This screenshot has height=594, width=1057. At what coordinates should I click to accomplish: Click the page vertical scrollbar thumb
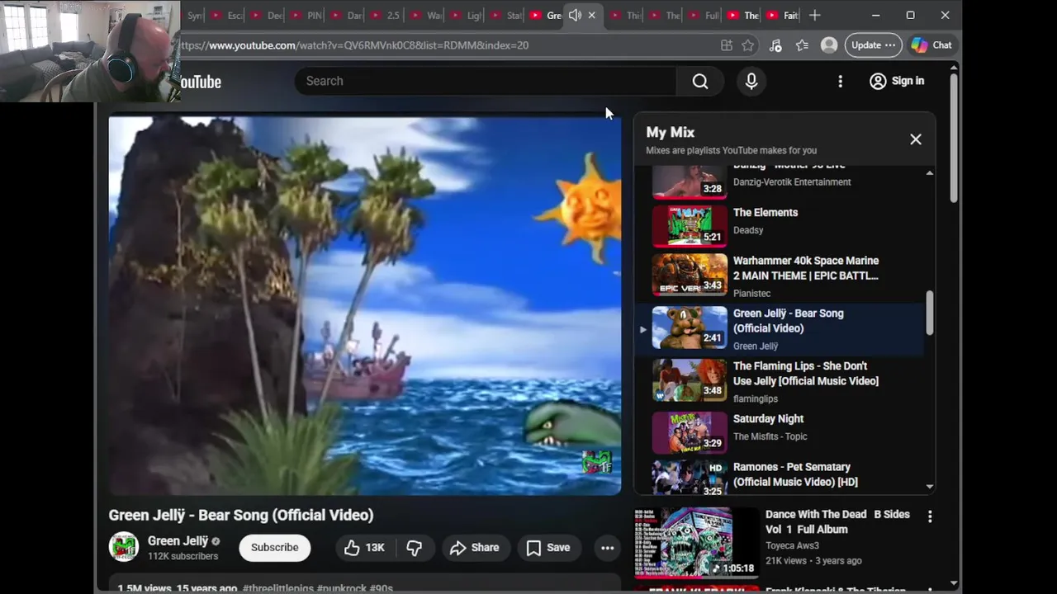click(x=954, y=138)
